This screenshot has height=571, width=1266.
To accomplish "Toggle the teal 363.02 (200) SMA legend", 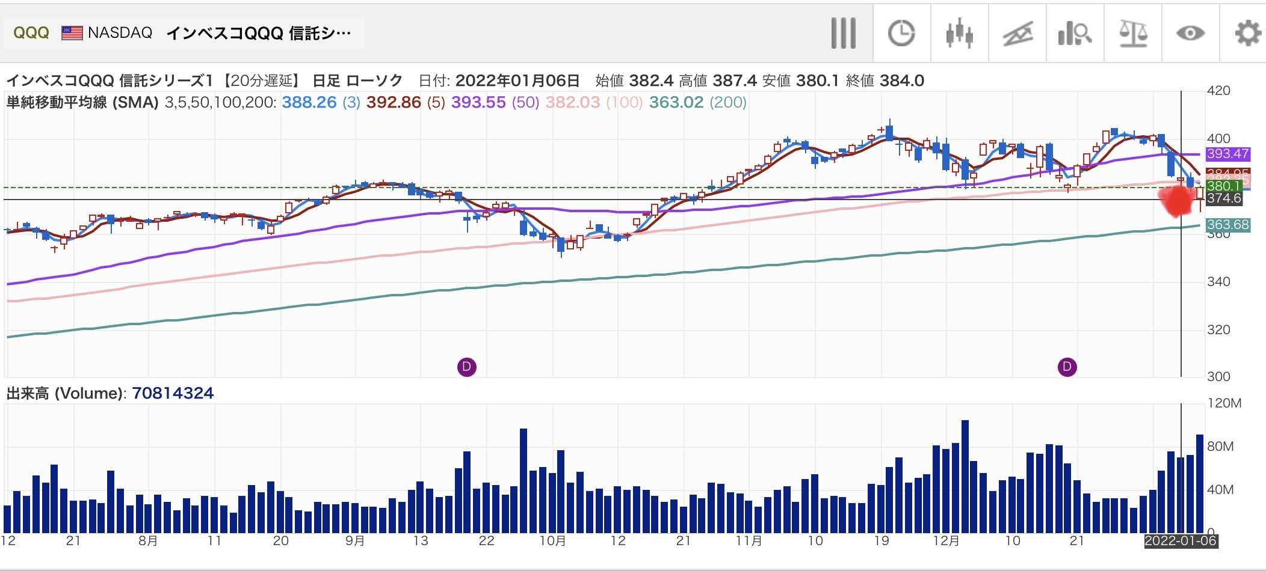I will [x=697, y=103].
